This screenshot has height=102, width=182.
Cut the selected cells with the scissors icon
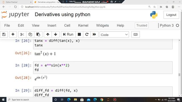22,34
